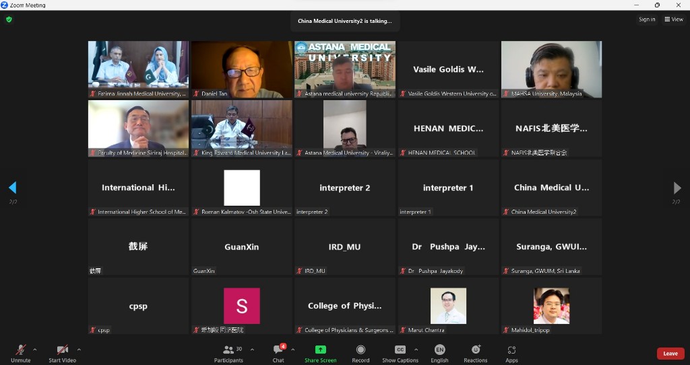Go to previous gallery page with blue arrow
Viewport: 690px width, 365px height.
[x=12, y=188]
